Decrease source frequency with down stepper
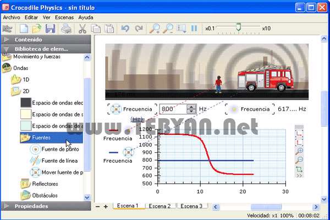 tap(191, 111)
